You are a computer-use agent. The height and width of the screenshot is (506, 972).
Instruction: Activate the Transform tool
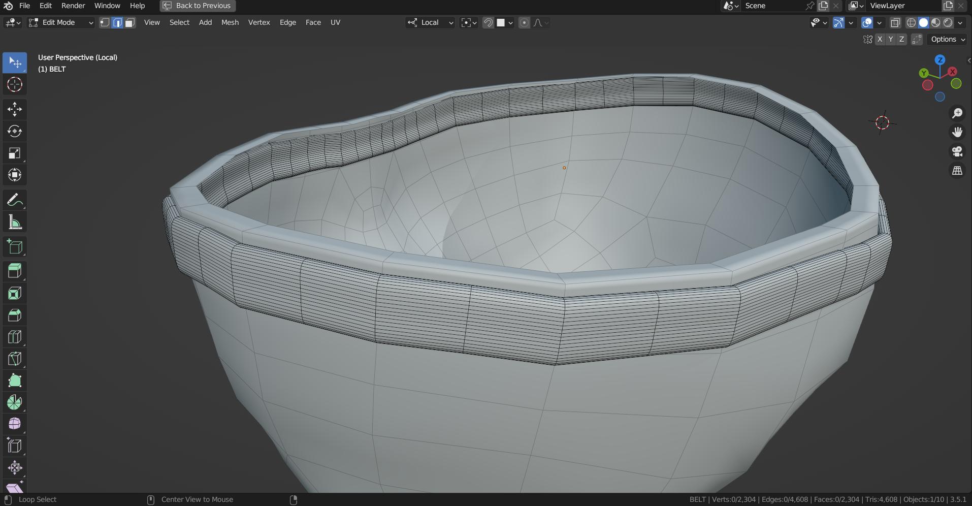coord(15,175)
